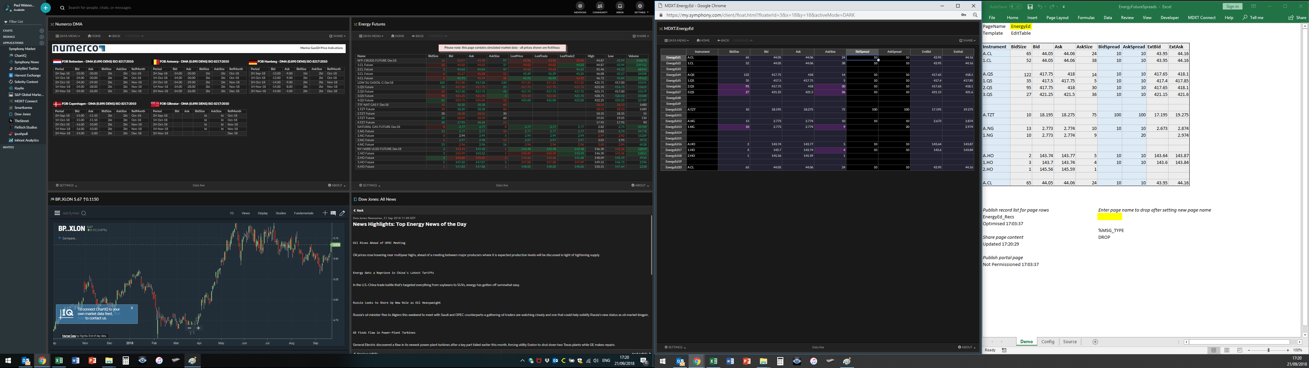
Task: Click HOME in the Energy Futures panel
Action: [x=397, y=36]
